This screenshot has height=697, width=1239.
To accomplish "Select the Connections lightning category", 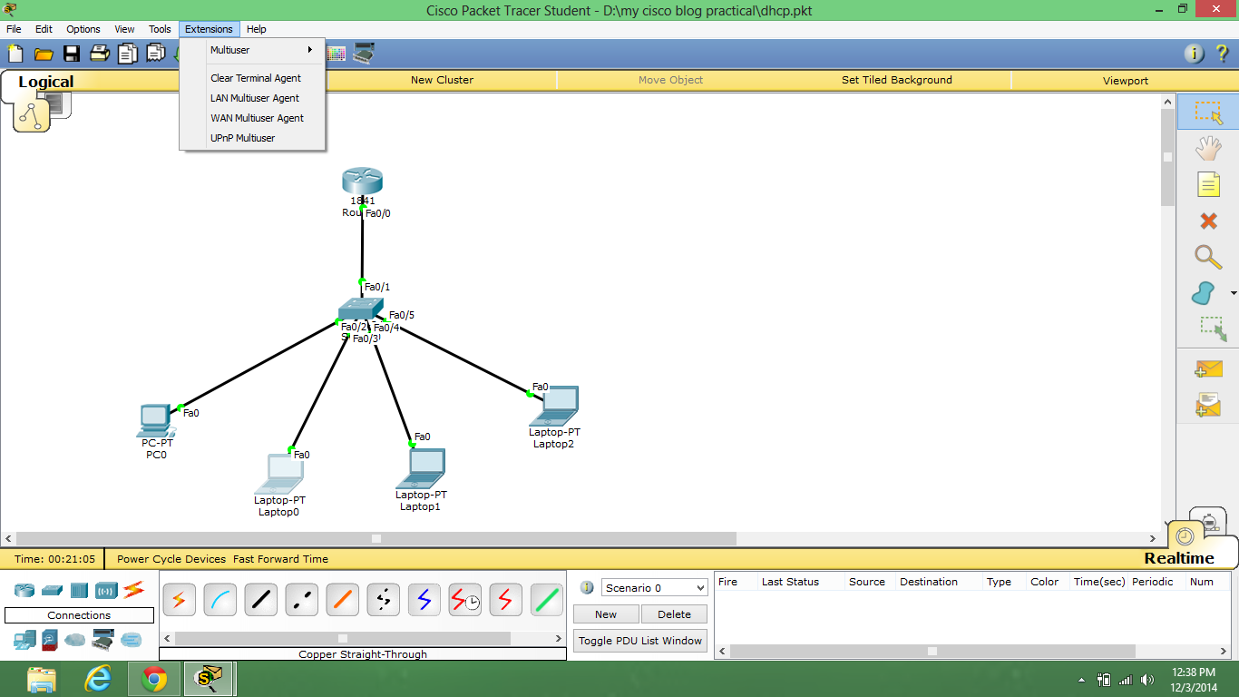I will (134, 591).
